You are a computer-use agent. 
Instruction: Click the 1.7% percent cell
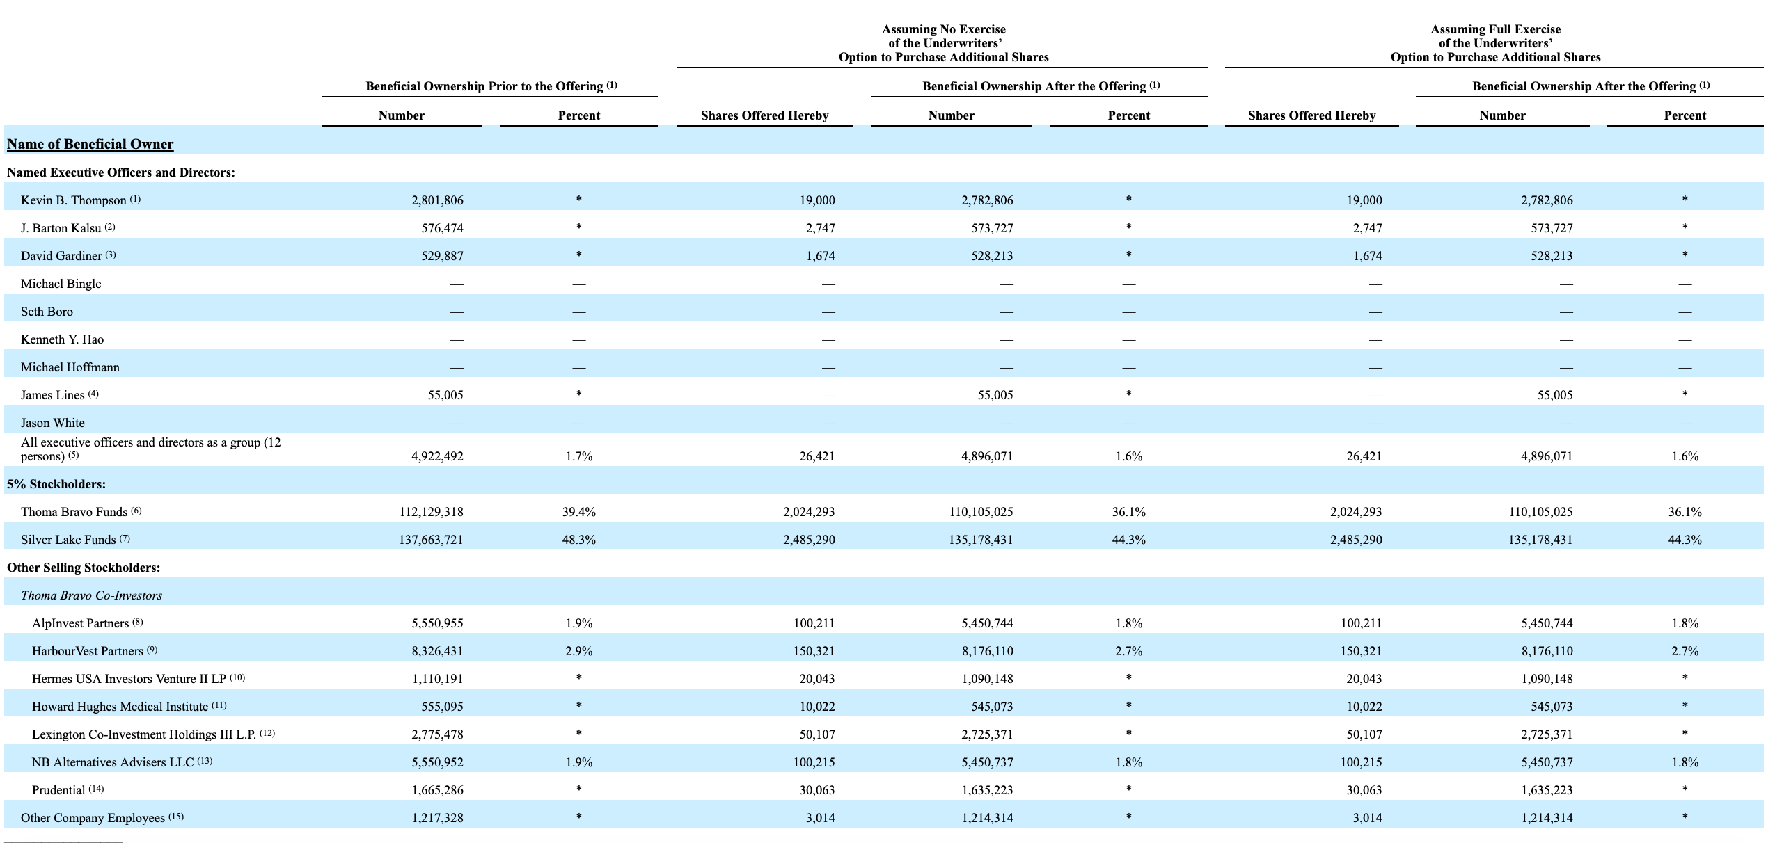point(579,456)
